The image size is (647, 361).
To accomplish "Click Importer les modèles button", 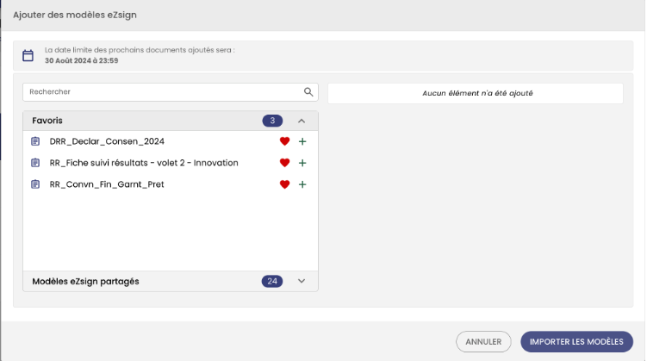I will click(x=576, y=341).
